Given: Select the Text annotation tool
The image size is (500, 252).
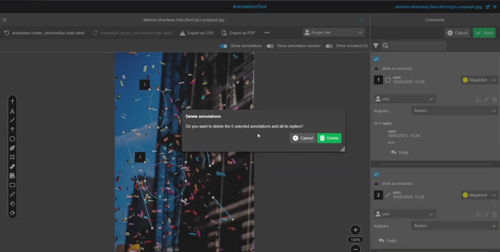Looking at the screenshot, I should point(12,111).
